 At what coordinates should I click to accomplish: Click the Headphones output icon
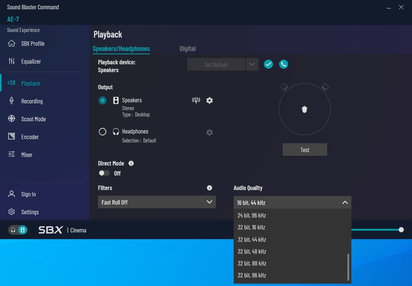pyautogui.click(x=116, y=132)
